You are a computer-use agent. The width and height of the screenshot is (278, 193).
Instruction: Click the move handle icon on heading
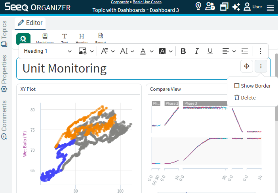(246, 67)
